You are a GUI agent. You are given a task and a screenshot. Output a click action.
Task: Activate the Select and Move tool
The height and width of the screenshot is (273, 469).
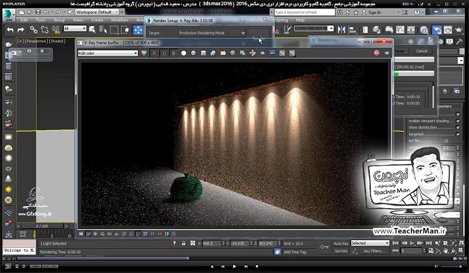138,30
